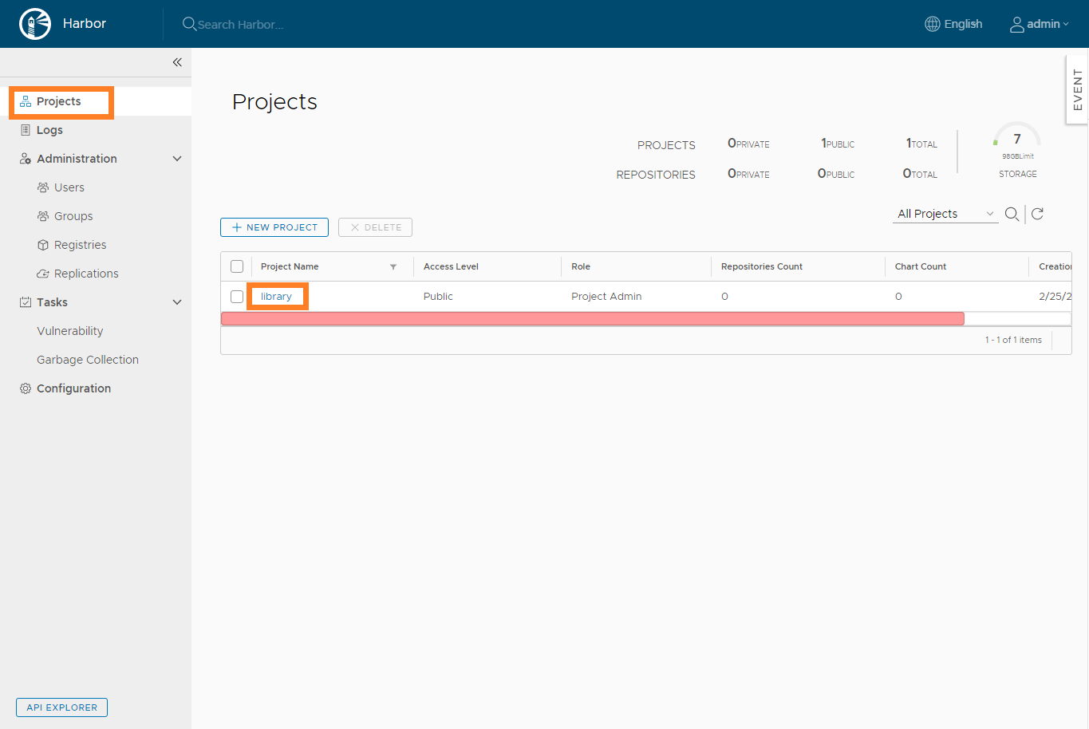The width and height of the screenshot is (1089, 729).
Task: Refresh the projects list
Action: (1037, 214)
